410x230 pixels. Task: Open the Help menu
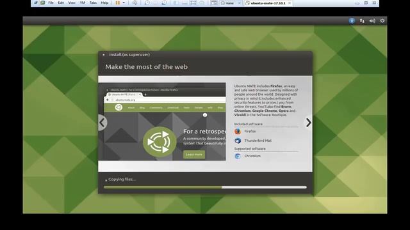(104, 3)
